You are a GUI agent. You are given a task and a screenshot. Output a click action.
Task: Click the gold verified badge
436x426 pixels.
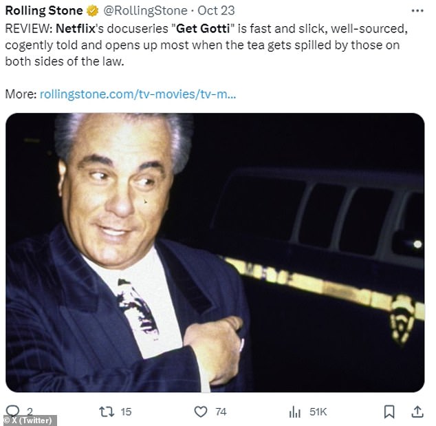click(x=93, y=11)
